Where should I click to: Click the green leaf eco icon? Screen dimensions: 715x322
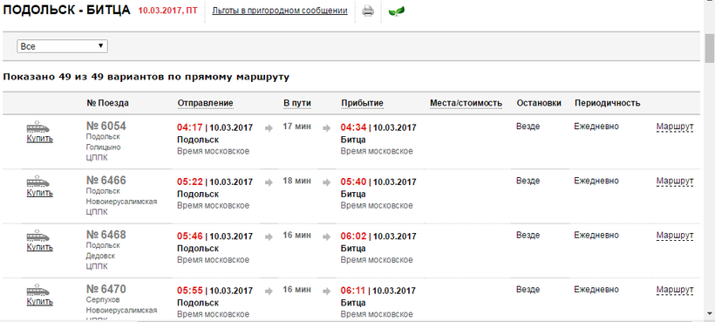point(396,11)
